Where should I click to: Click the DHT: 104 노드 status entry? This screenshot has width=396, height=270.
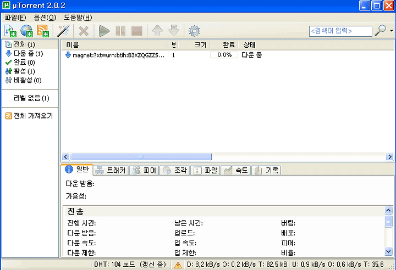tap(130, 265)
